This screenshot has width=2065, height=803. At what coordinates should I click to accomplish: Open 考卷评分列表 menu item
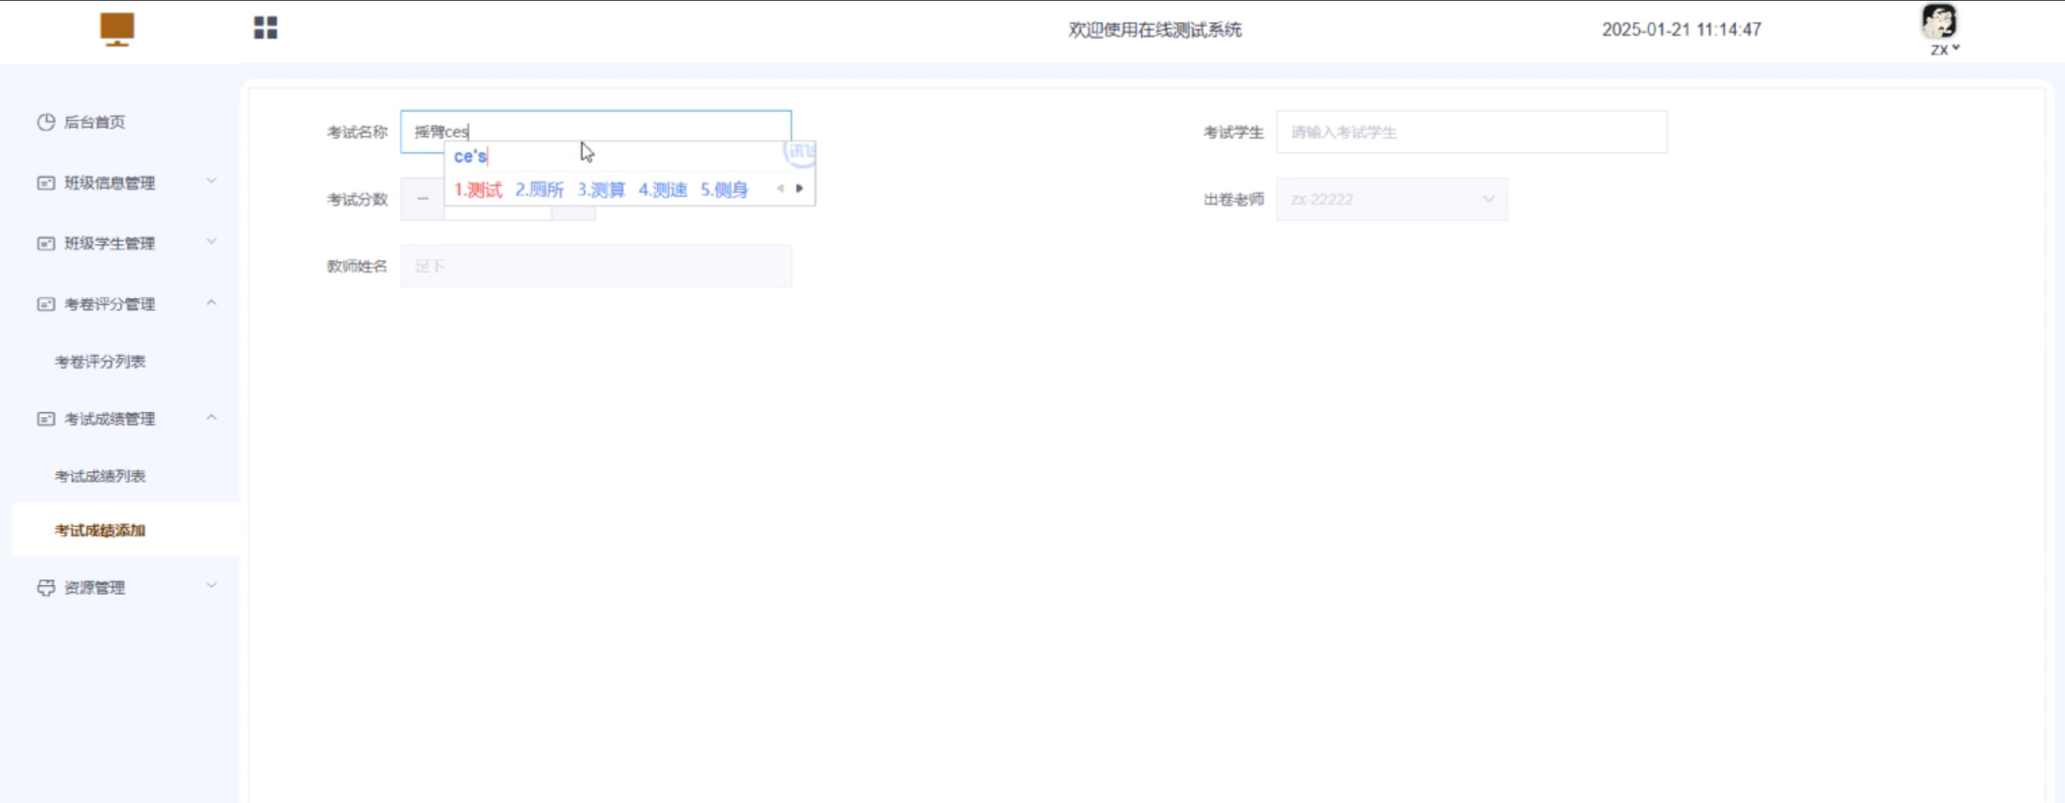(x=100, y=362)
